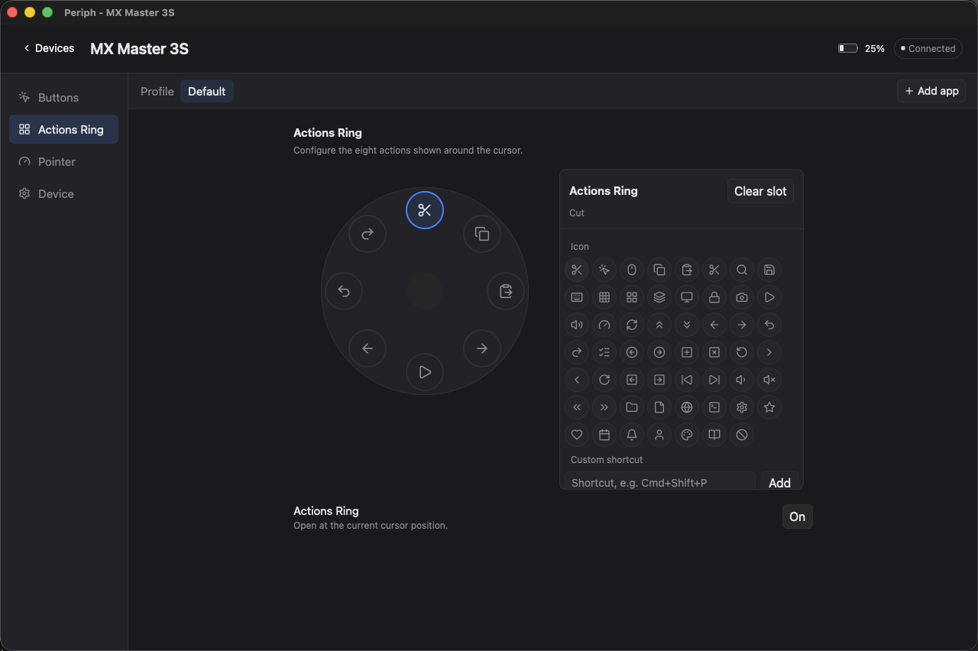Open the Buttons section in sidebar
The width and height of the screenshot is (978, 651).
[63, 98]
